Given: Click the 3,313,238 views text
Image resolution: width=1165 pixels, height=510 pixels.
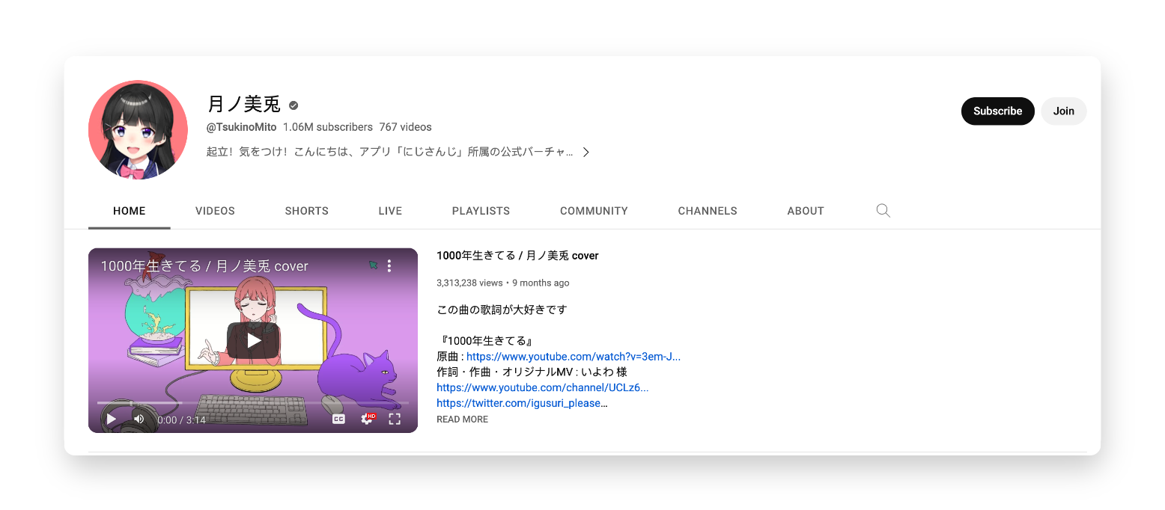Looking at the screenshot, I should point(469,283).
